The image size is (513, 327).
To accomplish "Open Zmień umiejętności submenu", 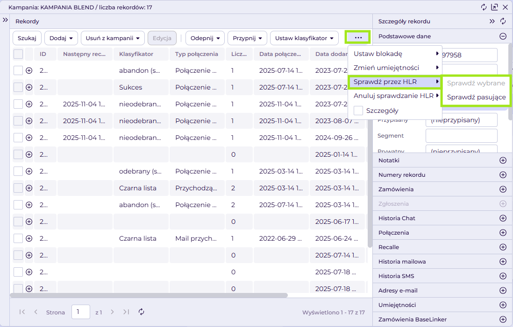I will (395, 68).
